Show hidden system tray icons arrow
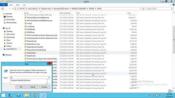This screenshot has width=175, height=98. 149,96
